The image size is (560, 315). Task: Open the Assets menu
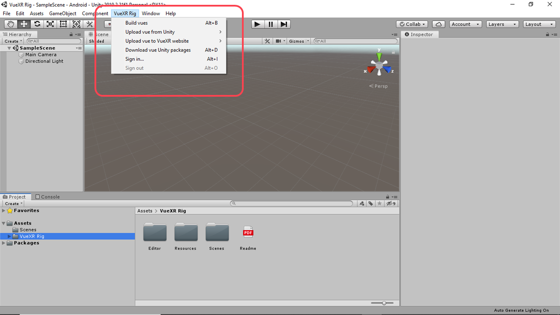(x=37, y=14)
